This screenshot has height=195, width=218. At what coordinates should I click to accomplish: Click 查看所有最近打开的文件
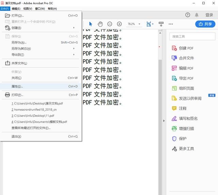(x=31, y=128)
